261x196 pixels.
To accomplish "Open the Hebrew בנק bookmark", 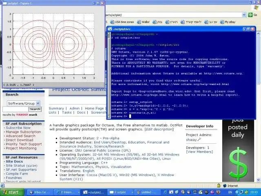I will (x=157, y=22).
